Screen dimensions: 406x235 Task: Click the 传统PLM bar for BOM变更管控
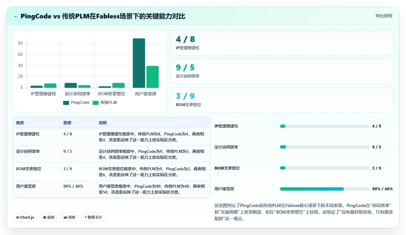click(118, 85)
